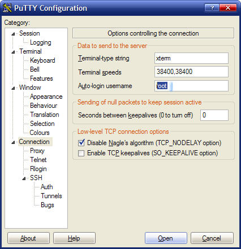241x249 pixels.
Task: Collapse the SSH tree node
Action: point(24,178)
